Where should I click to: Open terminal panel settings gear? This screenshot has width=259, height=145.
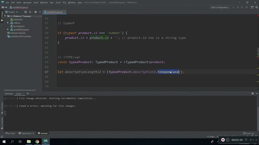[253, 93]
